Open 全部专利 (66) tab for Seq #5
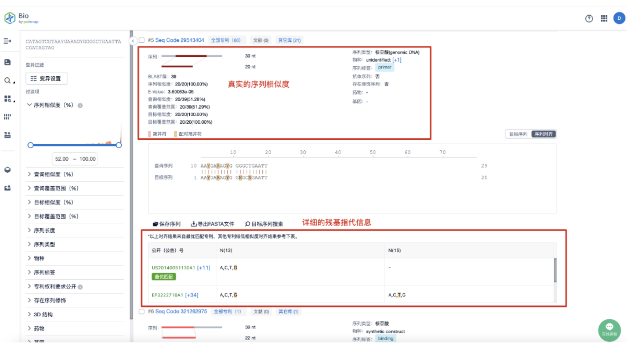The height and width of the screenshot is (344, 630). pos(226,40)
